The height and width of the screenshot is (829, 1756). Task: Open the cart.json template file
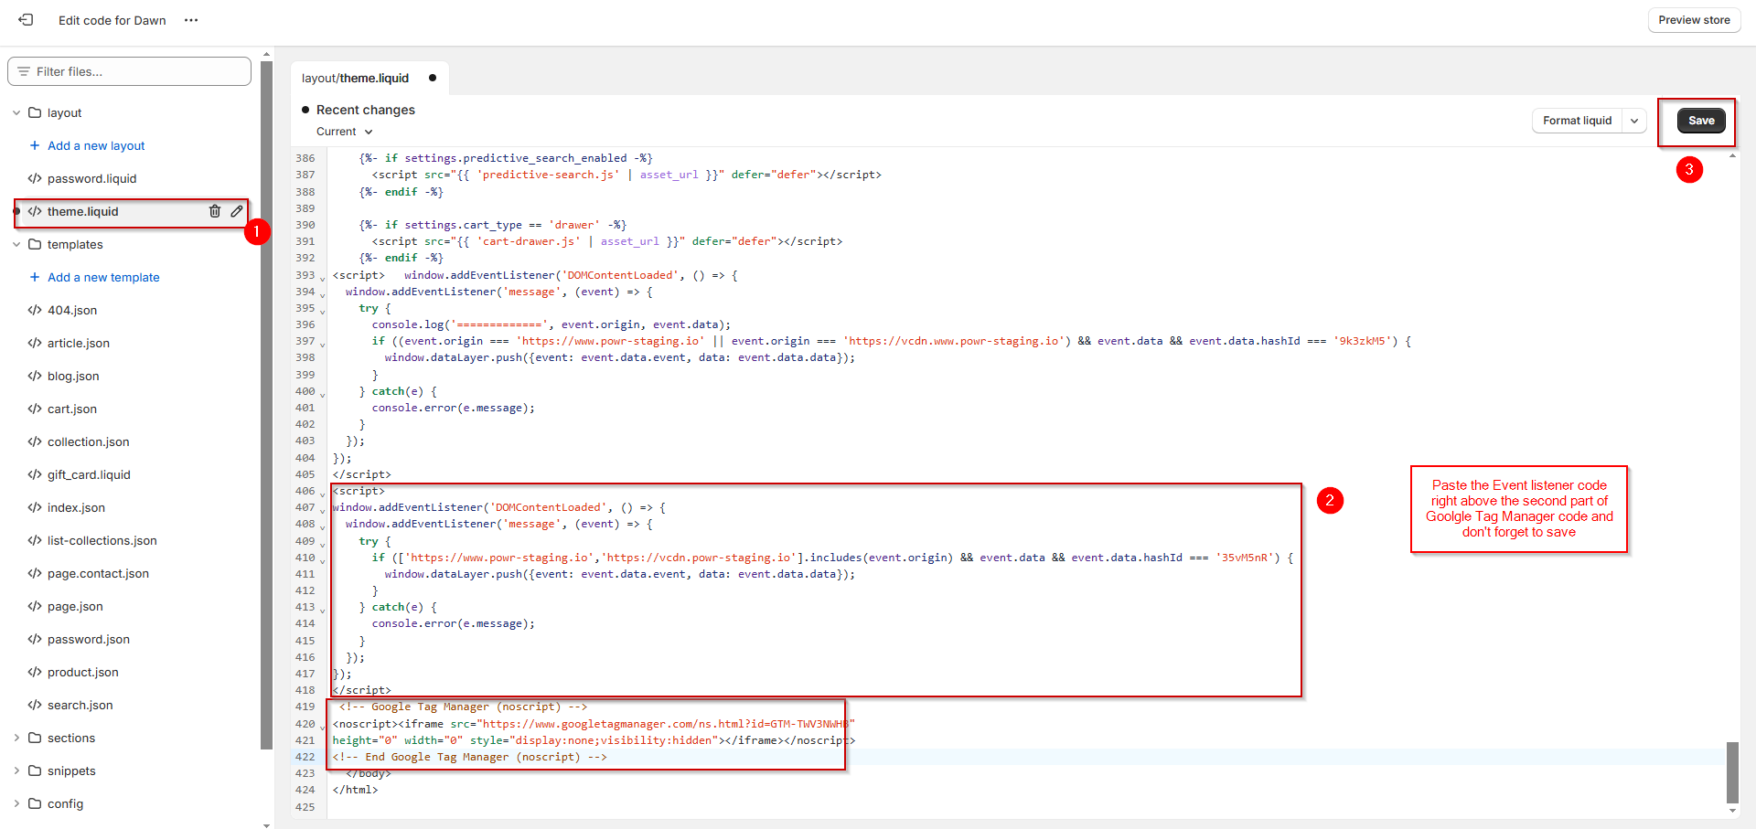point(72,409)
